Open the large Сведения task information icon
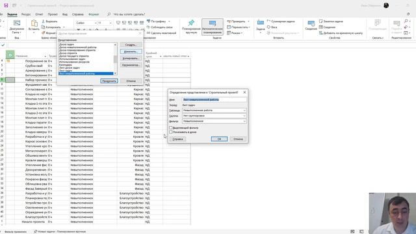 tap(311, 23)
